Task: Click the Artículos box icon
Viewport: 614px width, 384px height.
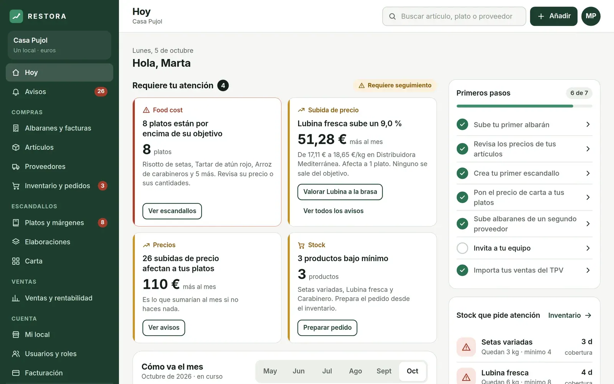Action: pyautogui.click(x=16, y=147)
